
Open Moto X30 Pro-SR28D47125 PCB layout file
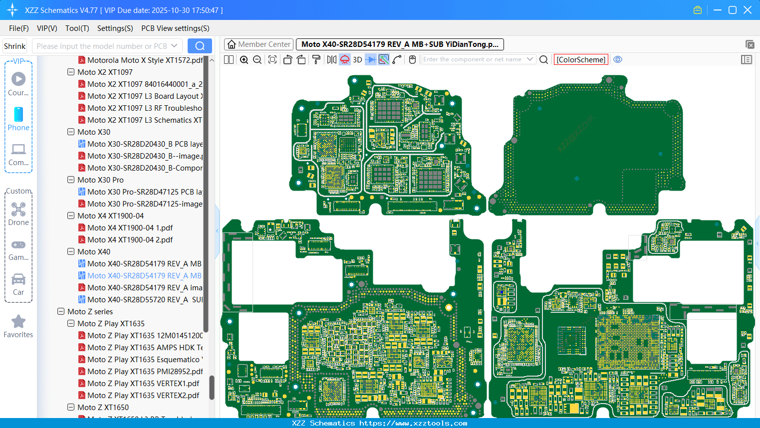(141, 192)
